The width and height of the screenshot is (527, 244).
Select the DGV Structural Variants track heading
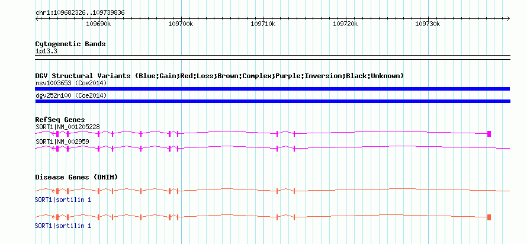pyautogui.click(x=220, y=76)
